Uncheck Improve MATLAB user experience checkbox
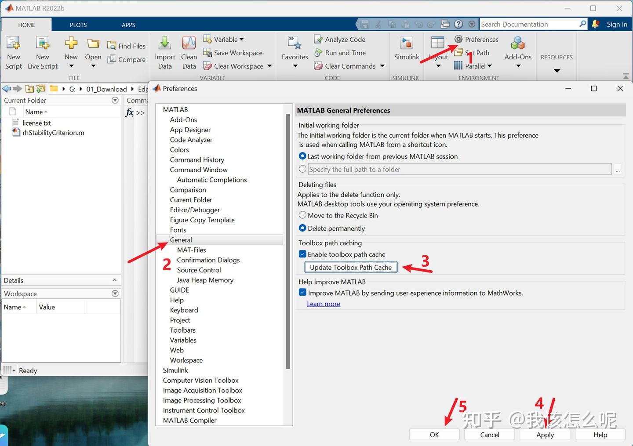Viewport: 633px width, 446px height. tap(302, 293)
